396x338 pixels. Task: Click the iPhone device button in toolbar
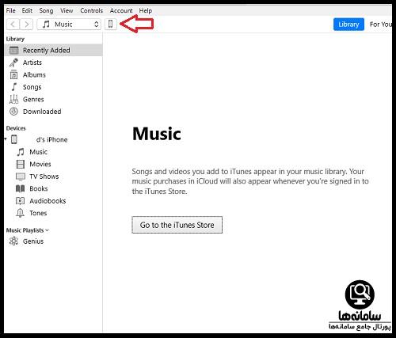pos(111,25)
